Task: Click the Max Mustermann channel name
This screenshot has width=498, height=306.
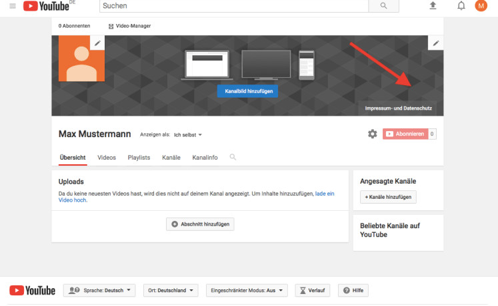Action: point(95,134)
